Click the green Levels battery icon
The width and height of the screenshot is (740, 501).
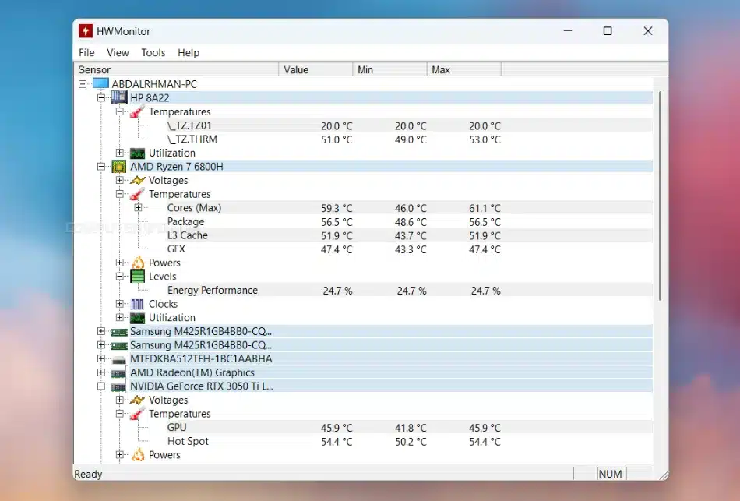tap(137, 277)
